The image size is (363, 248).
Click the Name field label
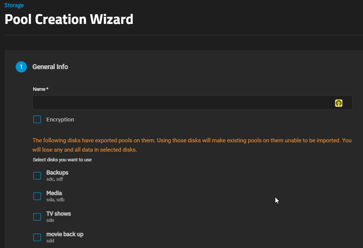point(41,89)
